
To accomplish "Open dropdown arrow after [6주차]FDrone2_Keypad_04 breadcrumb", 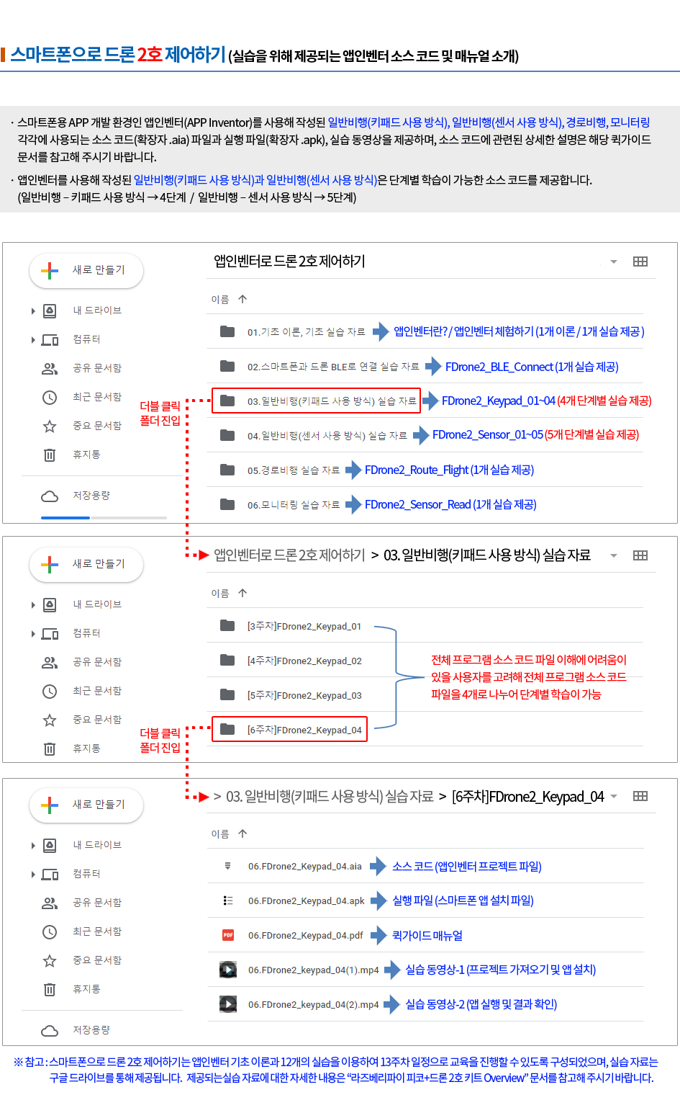I will [614, 796].
